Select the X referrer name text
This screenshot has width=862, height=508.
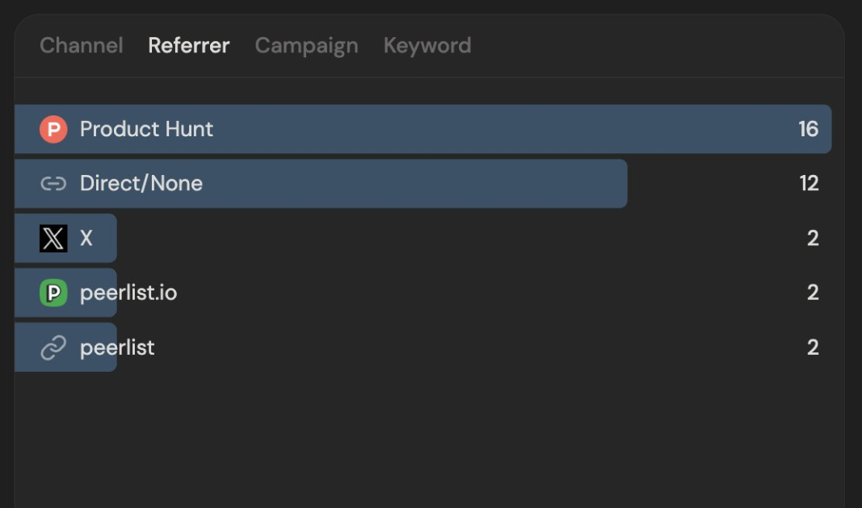point(86,239)
